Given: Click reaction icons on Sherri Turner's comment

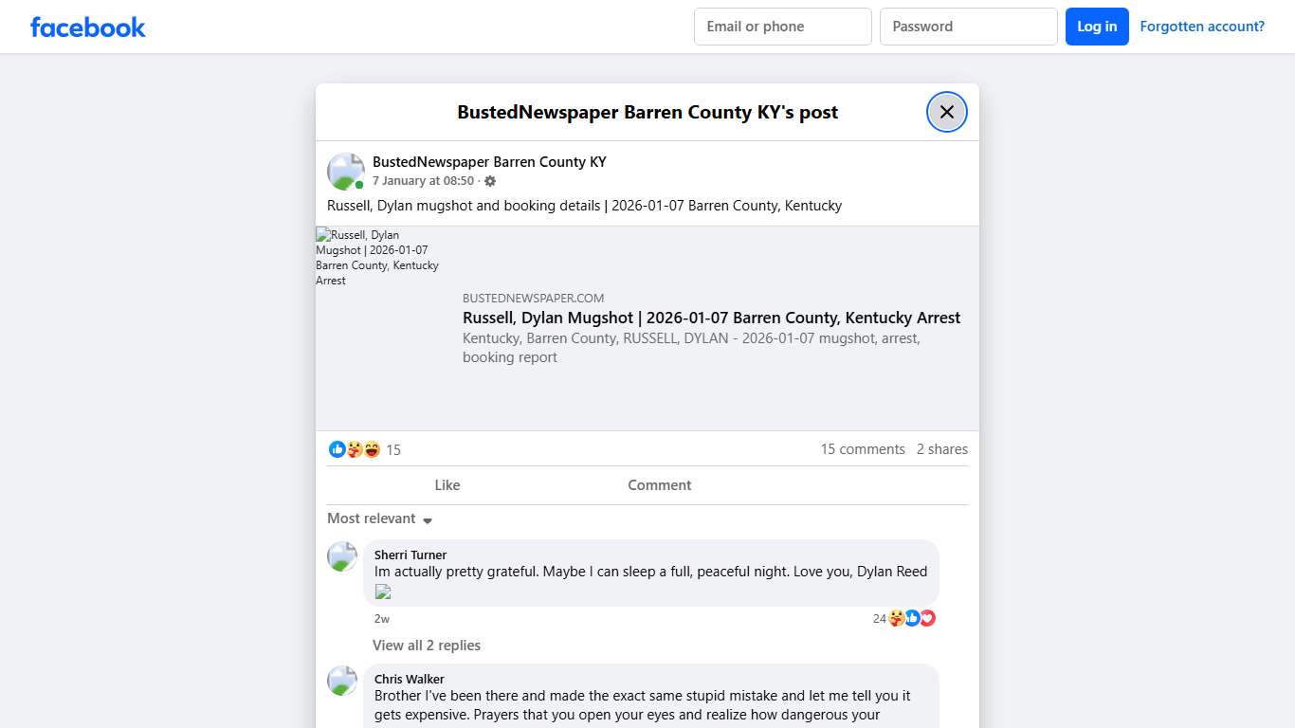Looking at the screenshot, I should pyautogui.click(x=911, y=618).
